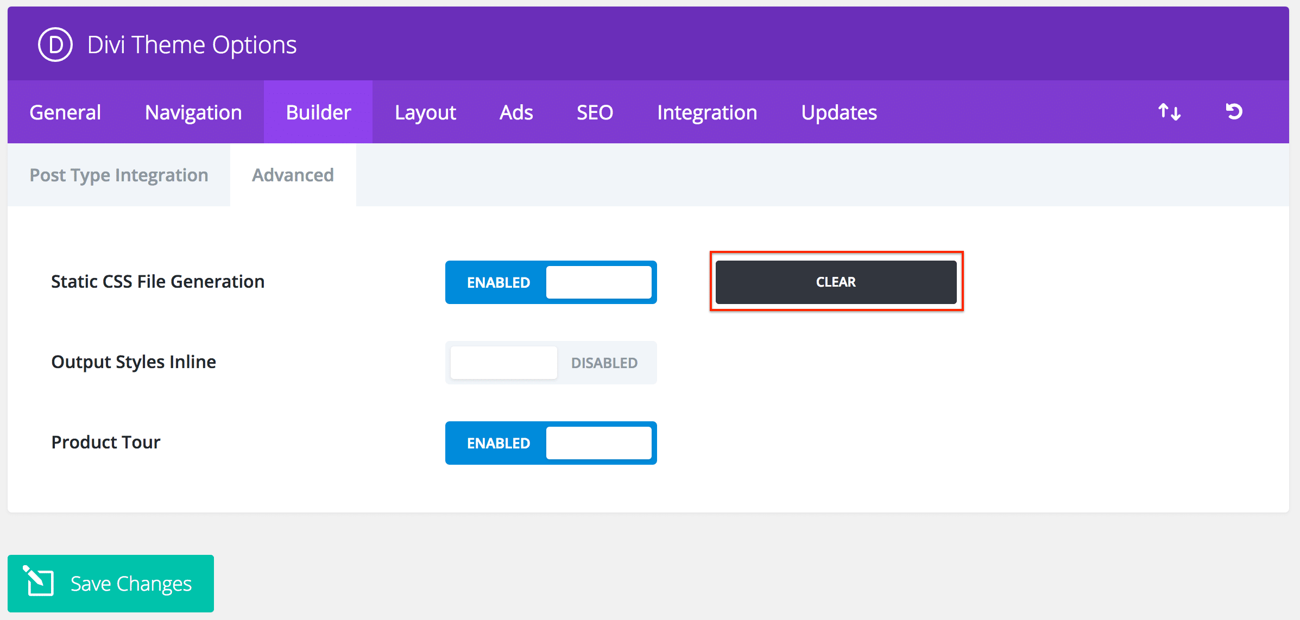Select the Builder tab
The height and width of the screenshot is (620, 1300).
(318, 112)
